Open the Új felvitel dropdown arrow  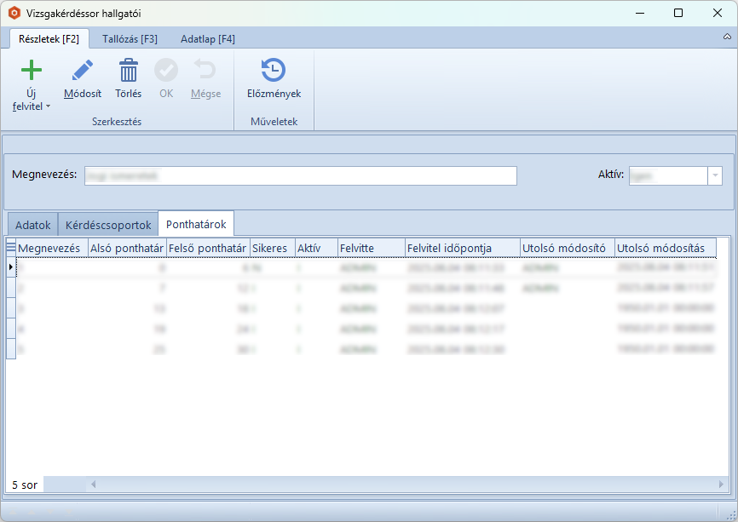click(x=48, y=107)
